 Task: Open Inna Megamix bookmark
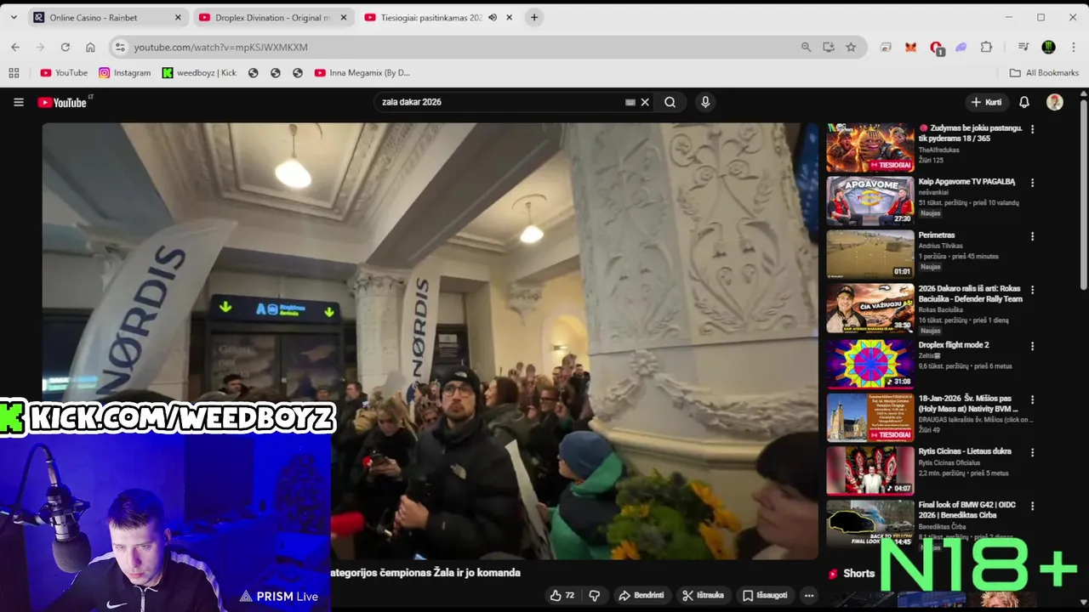(362, 73)
